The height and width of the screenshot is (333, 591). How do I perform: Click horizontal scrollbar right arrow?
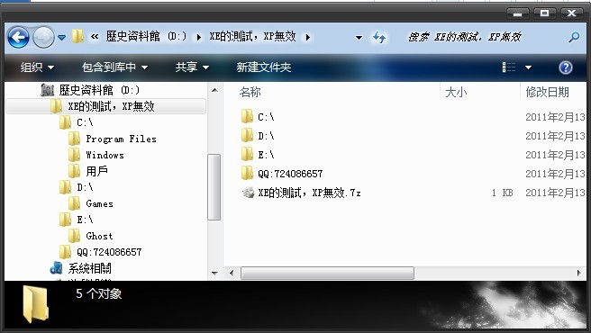click(x=579, y=273)
